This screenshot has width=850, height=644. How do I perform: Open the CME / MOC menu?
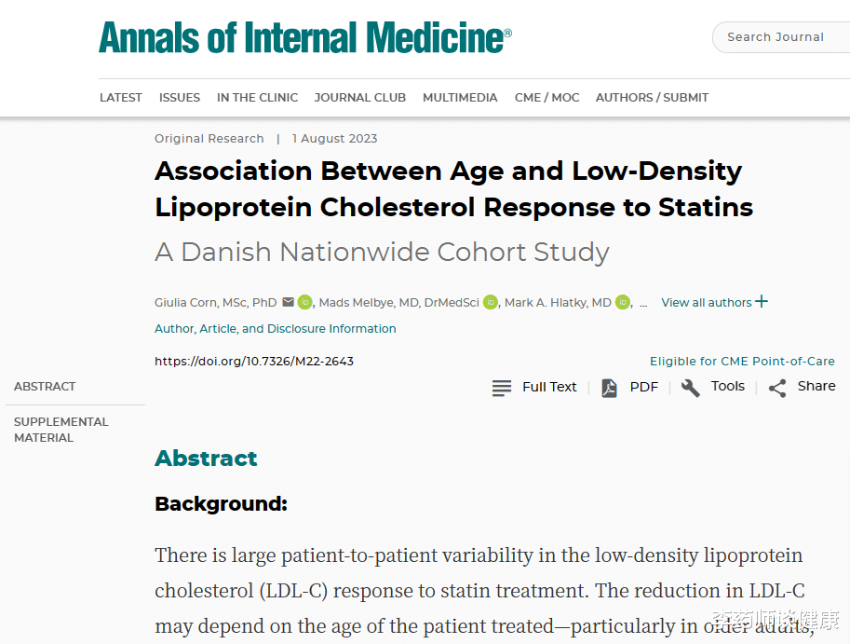(546, 97)
